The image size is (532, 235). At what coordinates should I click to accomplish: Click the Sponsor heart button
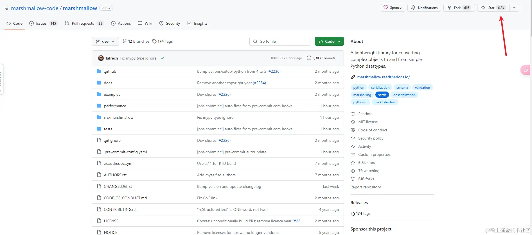[x=393, y=8]
